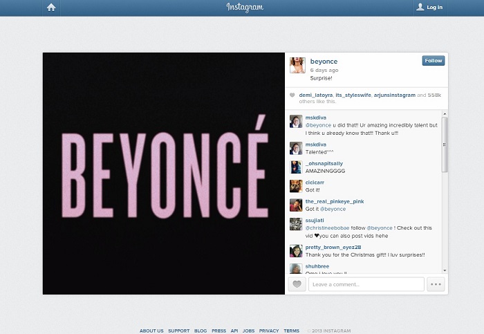Select the Surprise! caption text
Viewport: 484px width, 334px height.
(x=321, y=78)
